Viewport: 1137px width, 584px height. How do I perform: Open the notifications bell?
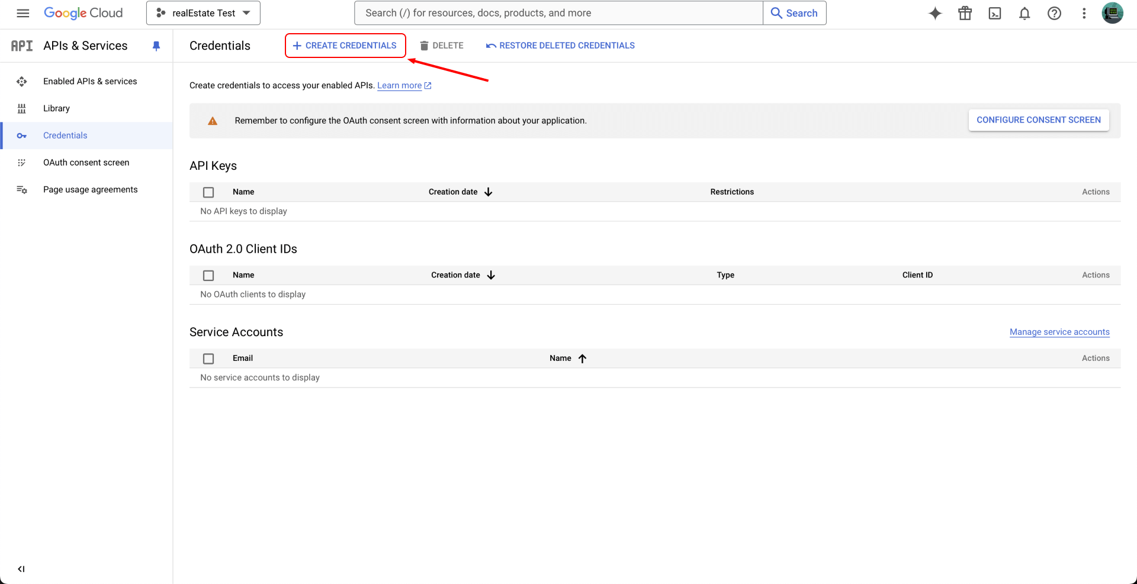pos(1024,13)
